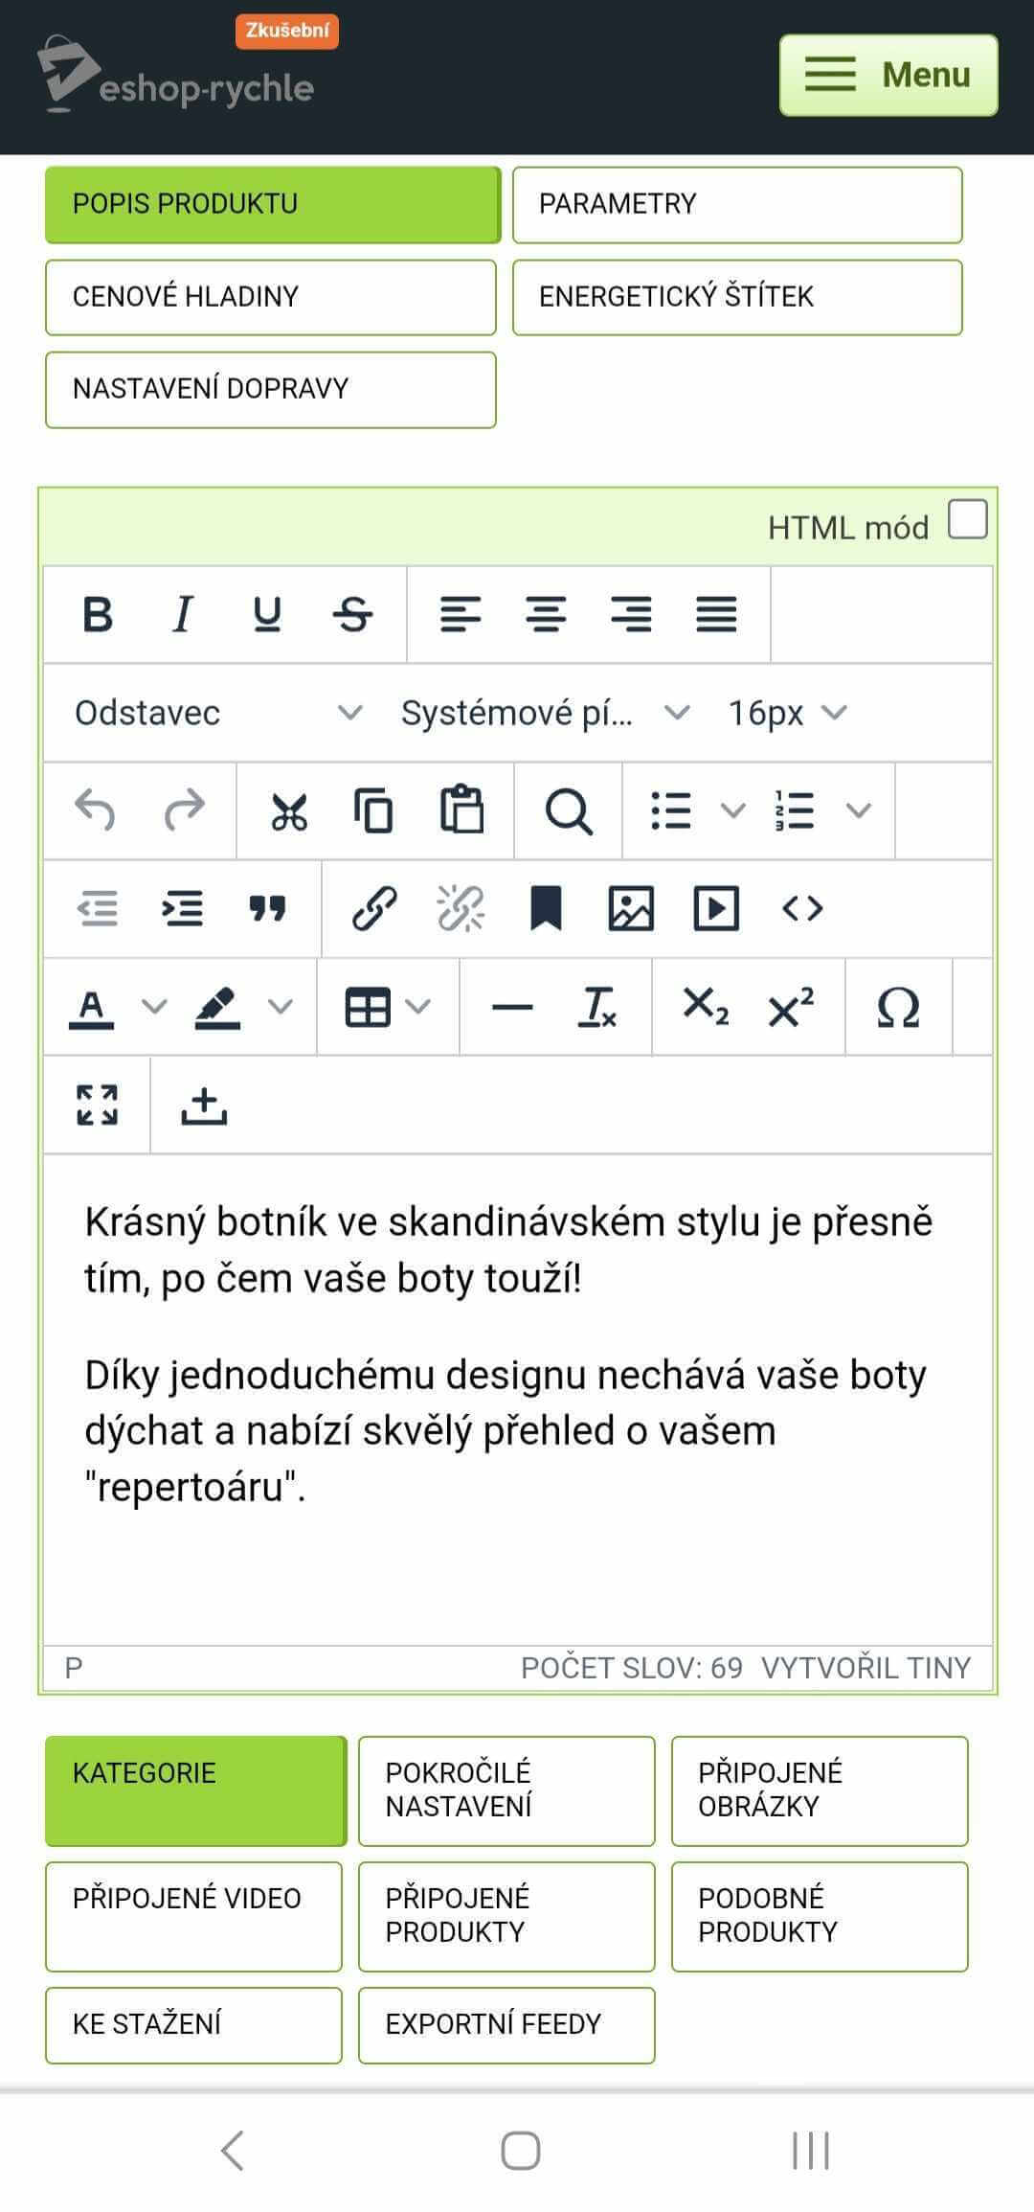Toggle italic formatting
Viewport: 1034px width, 2212px height.
pos(182,614)
